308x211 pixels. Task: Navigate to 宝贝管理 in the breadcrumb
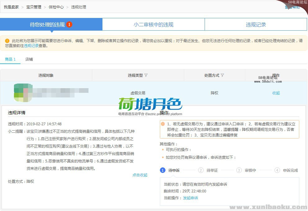[34, 7]
